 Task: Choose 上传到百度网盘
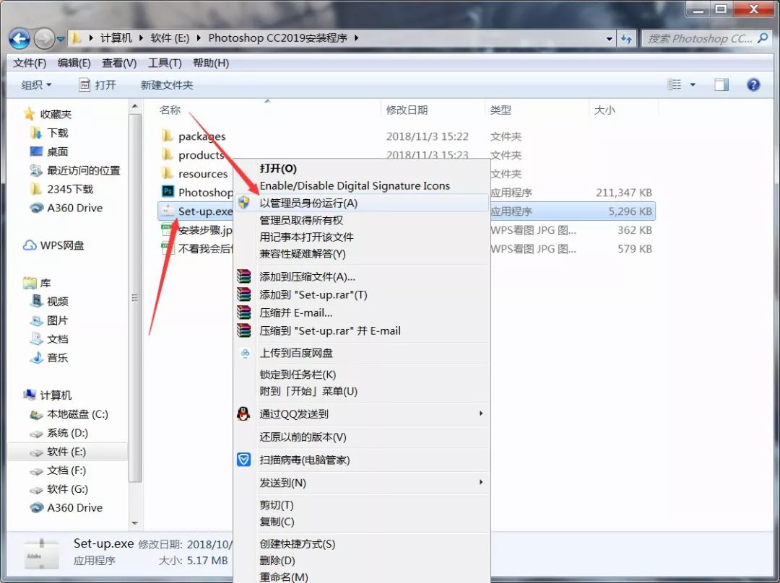tap(362, 354)
